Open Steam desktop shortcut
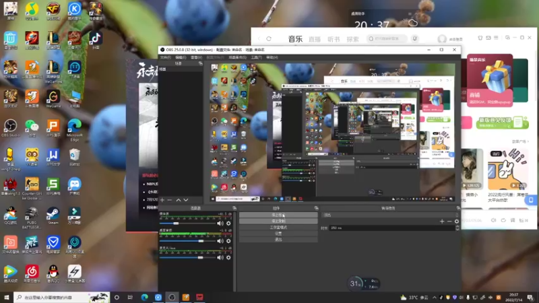The image size is (539, 303). pos(53,215)
